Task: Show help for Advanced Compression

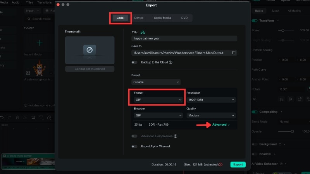Action: click(176, 136)
